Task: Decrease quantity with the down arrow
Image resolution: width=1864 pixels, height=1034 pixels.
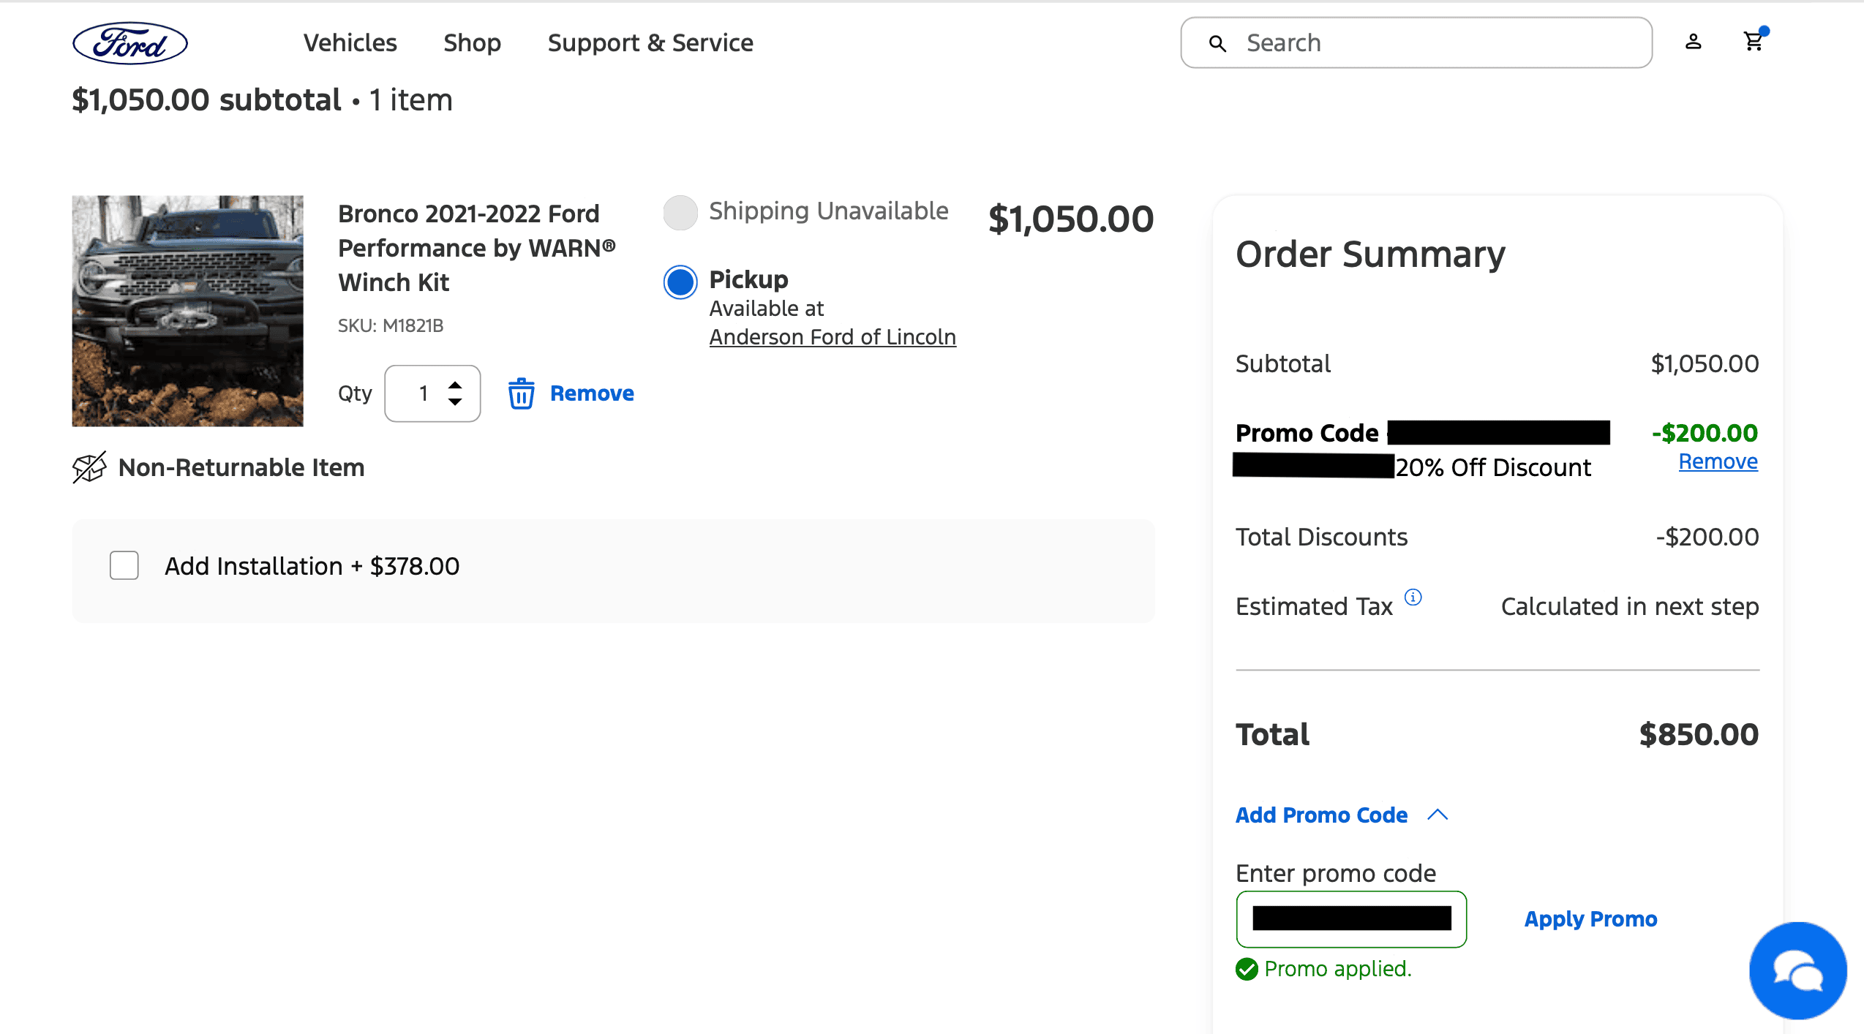Action: 455,402
